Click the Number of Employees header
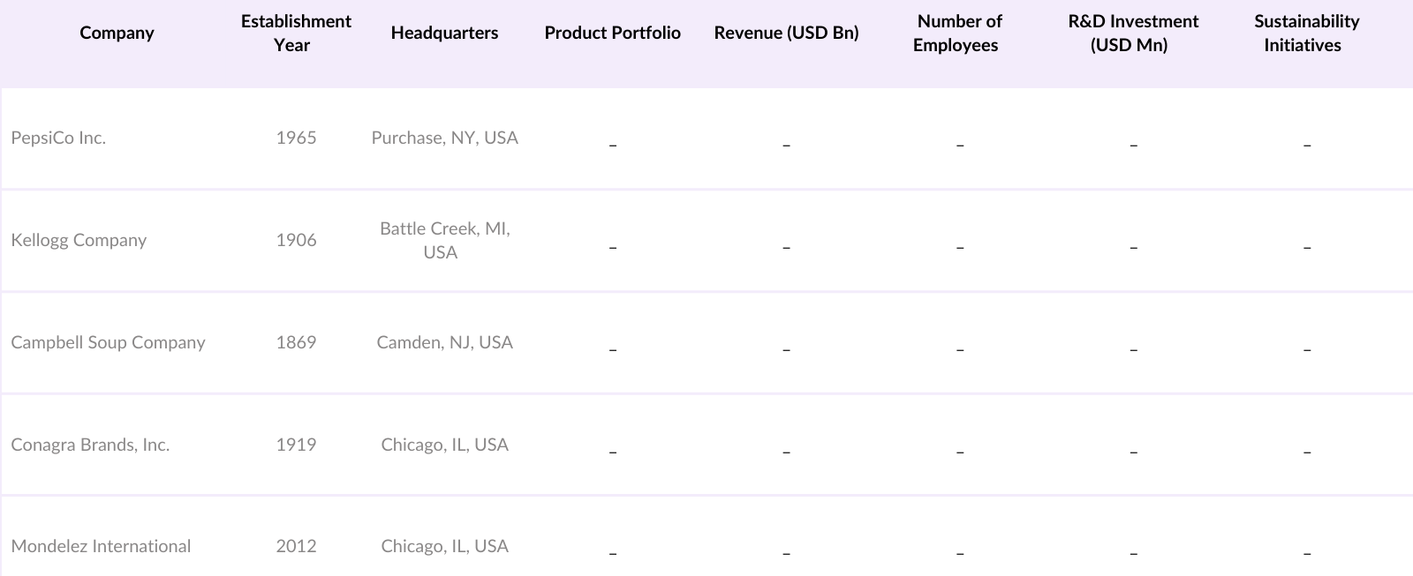Screen dimensions: 1413x576 (x=958, y=33)
